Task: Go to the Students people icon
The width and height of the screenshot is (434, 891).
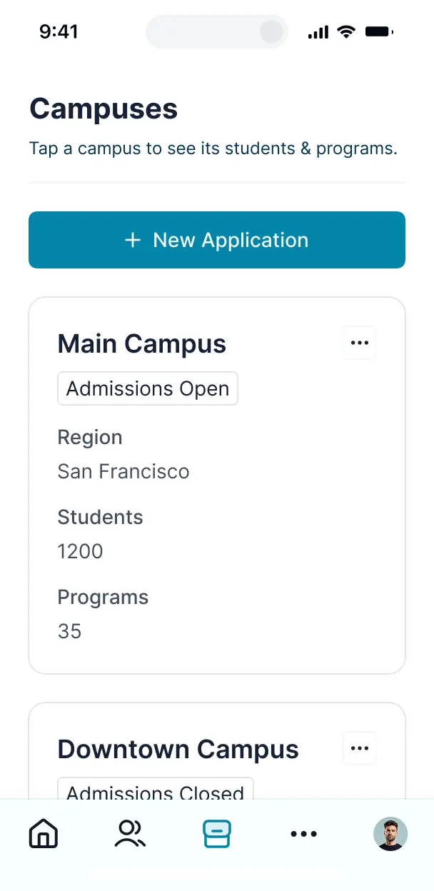Action: point(130,833)
